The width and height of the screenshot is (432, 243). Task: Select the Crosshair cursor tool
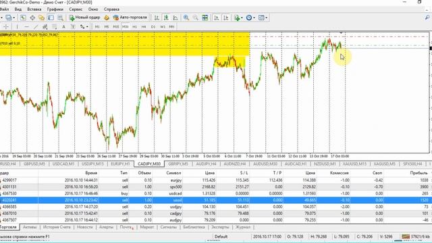pos(6,27)
